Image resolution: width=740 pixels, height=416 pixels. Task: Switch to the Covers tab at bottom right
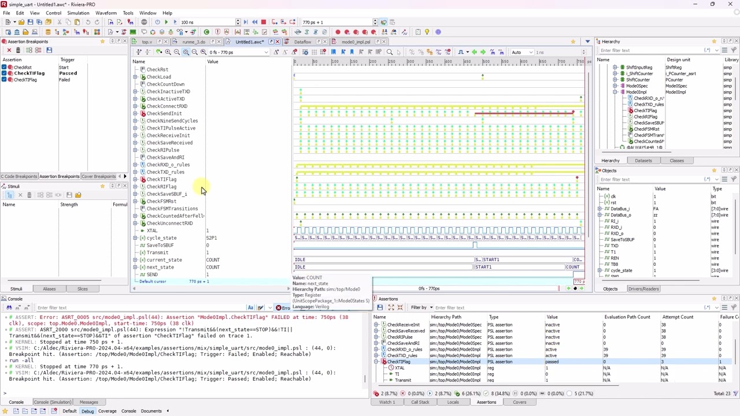click(x=519, y=402)
